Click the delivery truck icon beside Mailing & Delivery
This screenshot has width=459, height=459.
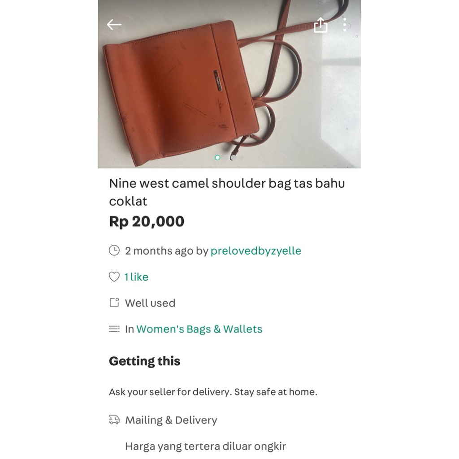pyautogui.click(x=114, y=420)
